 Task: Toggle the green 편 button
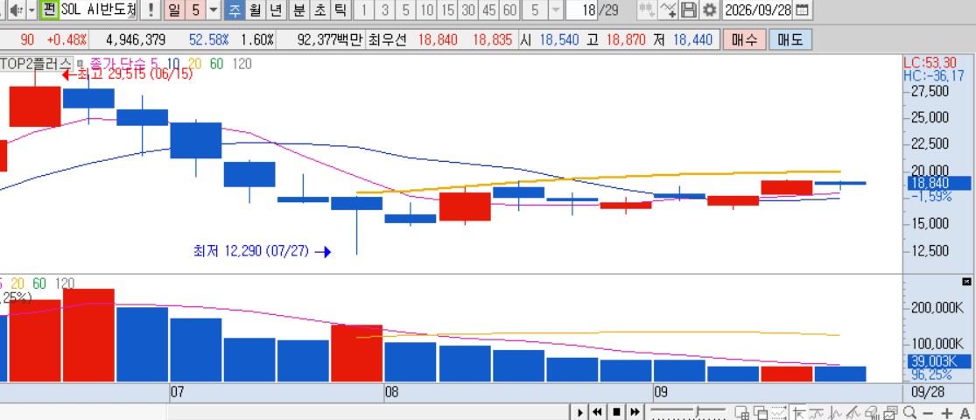coord(49,10)
